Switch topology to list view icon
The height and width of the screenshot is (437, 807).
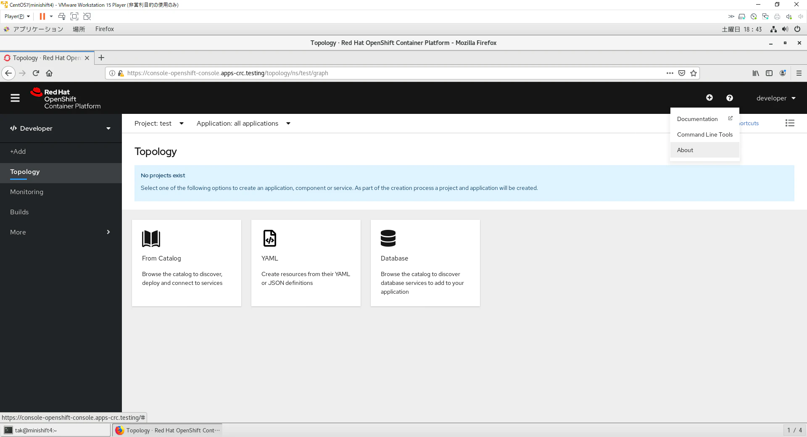coord(790,123)
